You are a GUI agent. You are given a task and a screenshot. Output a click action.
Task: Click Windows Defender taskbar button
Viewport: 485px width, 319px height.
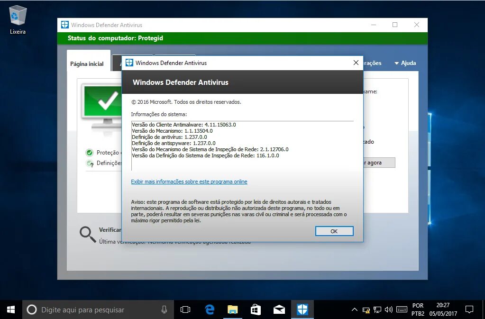pyautogui.click(x=302, y=310)
